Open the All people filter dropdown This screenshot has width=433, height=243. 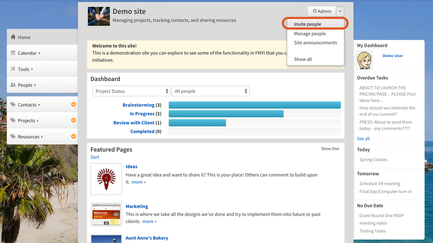click(x=210, y=91)
